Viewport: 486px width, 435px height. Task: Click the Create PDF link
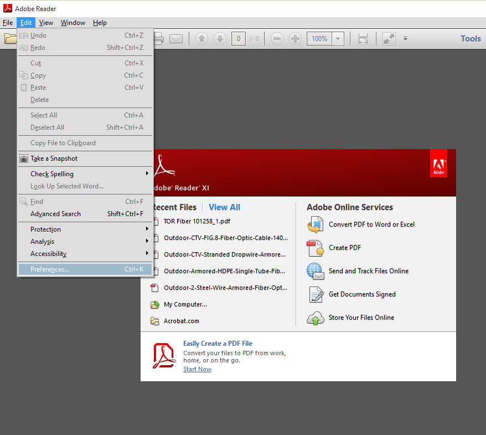coord(345,248)
